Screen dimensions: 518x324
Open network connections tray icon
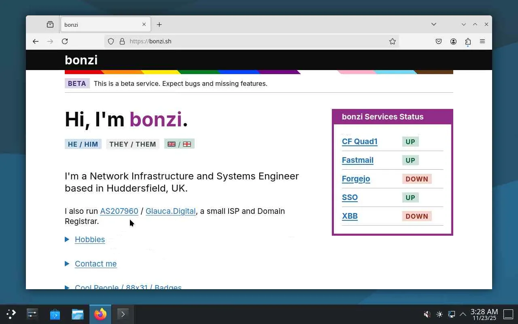pos(451,314)
